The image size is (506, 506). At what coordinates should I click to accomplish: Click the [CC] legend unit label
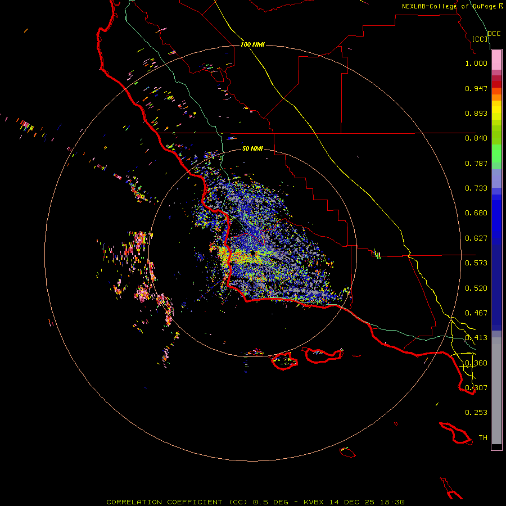pyautogui.click(x=480, y=39)
